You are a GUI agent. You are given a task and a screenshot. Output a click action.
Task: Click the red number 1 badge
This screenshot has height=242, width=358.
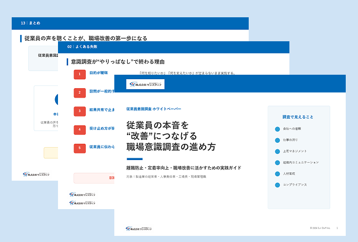coord(80,74)
